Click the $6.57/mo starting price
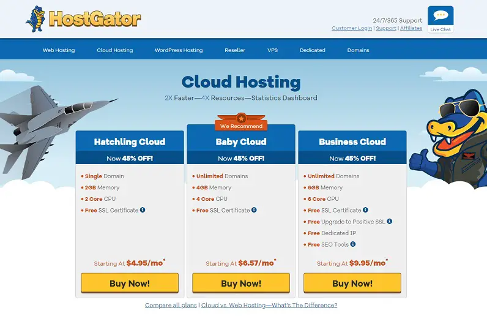This screenshot has height=316, width=487. click(x=257, y=263)
